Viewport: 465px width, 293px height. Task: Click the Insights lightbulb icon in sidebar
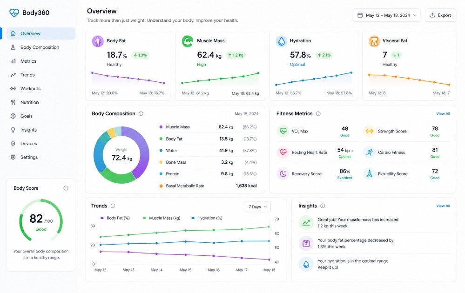point(13,130)
